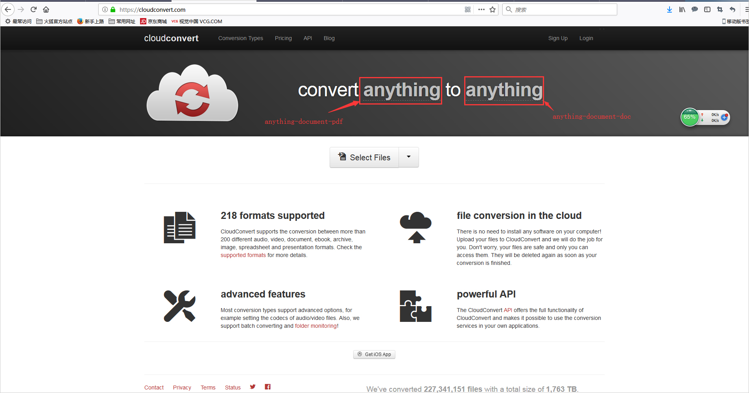Click the Get iOS App button

pyautogui.click(x=374, y=354)
